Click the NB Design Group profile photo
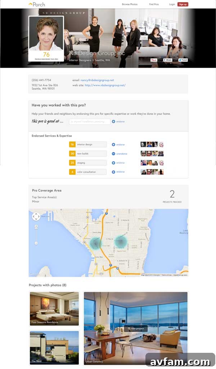This screenshot has width=216, height=369. [46, 33]
